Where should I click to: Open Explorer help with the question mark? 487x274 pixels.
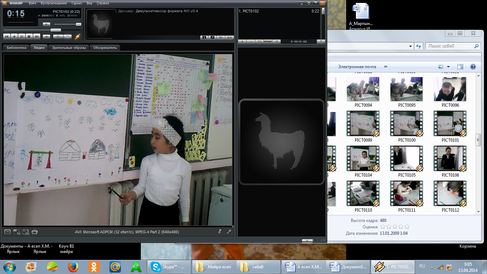tap(473, 67)
